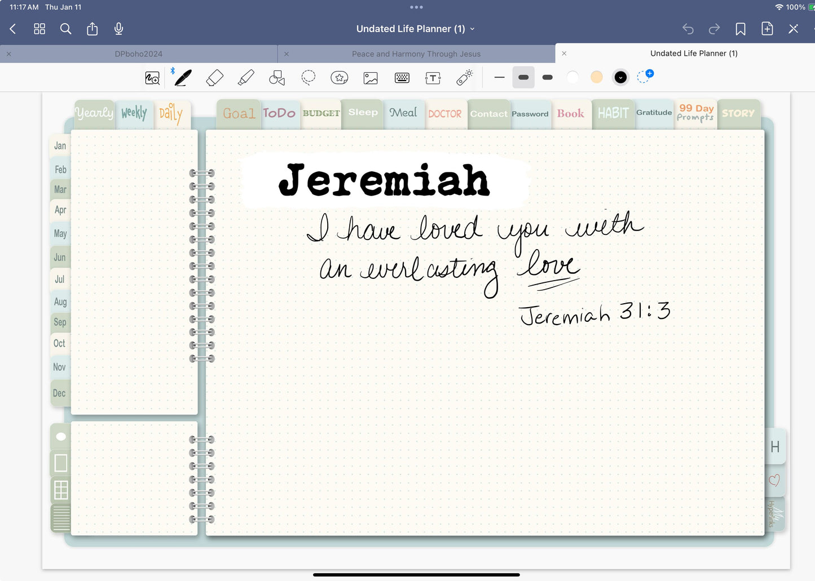Select the medium stroke thickness
This screenshot has height=581, width=815.
pos(523,77)
